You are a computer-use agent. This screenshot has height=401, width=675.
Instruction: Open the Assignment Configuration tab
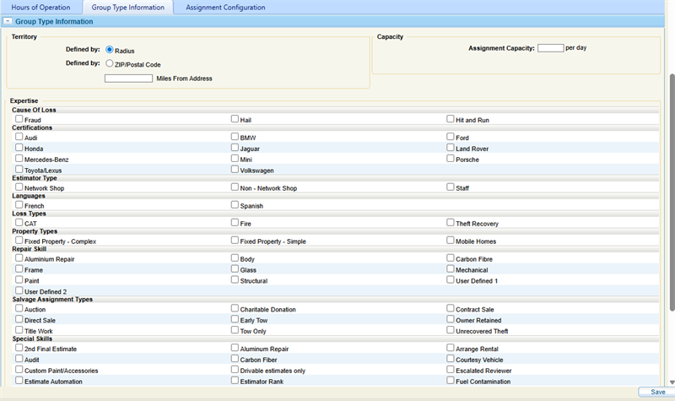pyautogui.click(x=225, y=7)
